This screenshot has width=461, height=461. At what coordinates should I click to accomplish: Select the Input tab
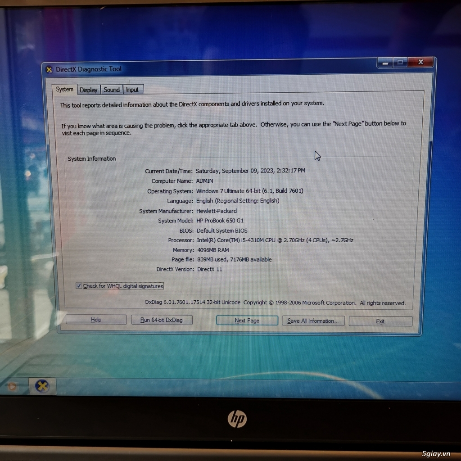133,90
